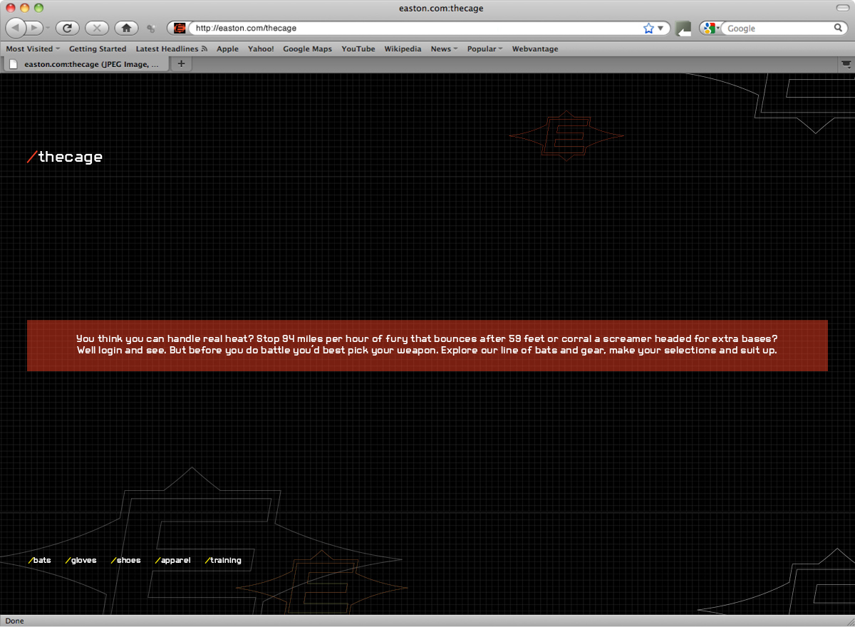Click the Easton site favicon in address bar
Image resolution: width=855 pixels, height=627 pixels.
click(x=180, y=28)
